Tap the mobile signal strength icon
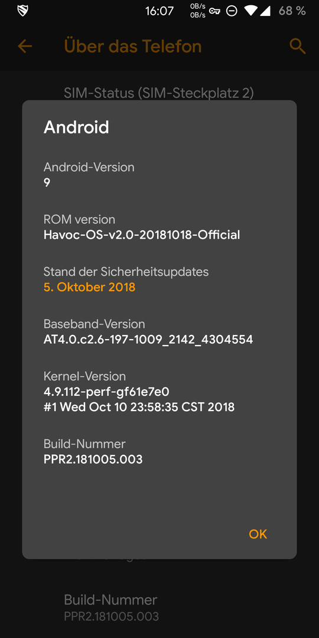The width and height of the screenshot is (319, 638). point(265,11)
